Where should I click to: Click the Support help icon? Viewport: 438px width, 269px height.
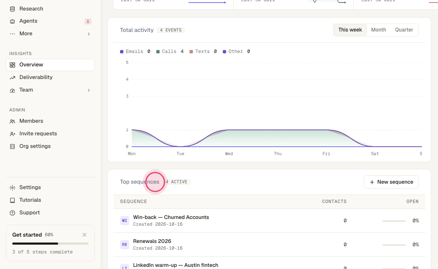point(12,213)
